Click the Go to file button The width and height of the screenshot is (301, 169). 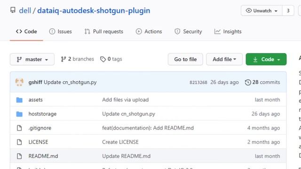pyautogui.click(x=185, y=59)
